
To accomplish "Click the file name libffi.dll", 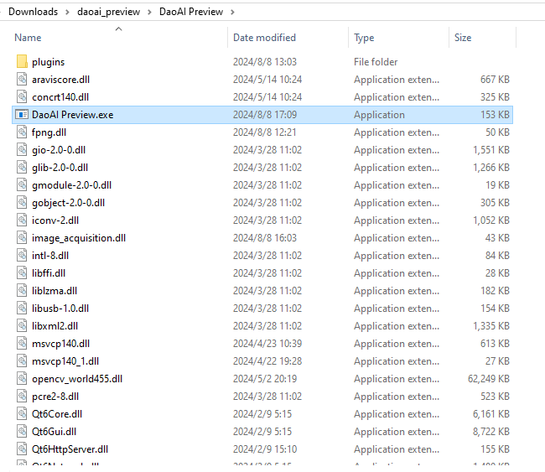I will [x=49, y=273].
